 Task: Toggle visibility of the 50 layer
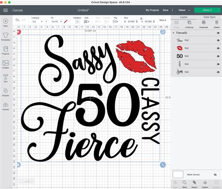click(218, 56)
